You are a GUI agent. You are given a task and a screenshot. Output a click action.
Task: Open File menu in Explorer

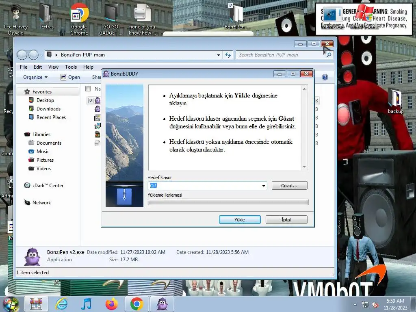(24, 67)
